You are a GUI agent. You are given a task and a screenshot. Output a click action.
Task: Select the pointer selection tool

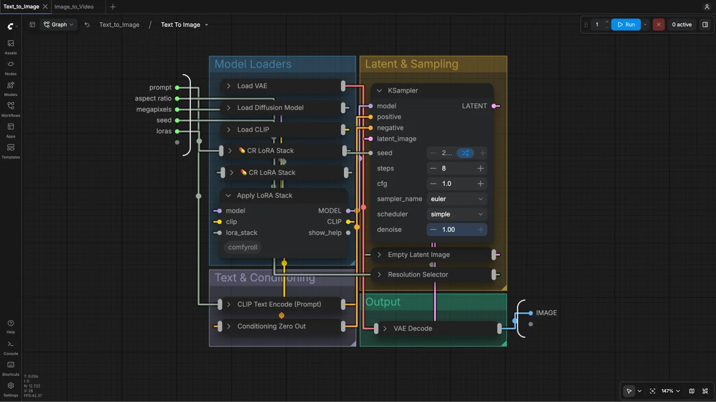(629, 391)
